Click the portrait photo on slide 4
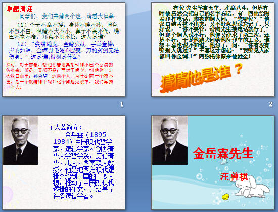 click(170, 140)
